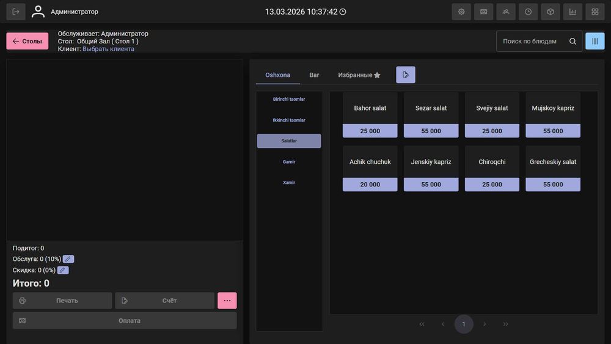The width and height of the screenshot is (611, 344).
Task: Add Mujskoy kapriz to the order
Action: 553,115
